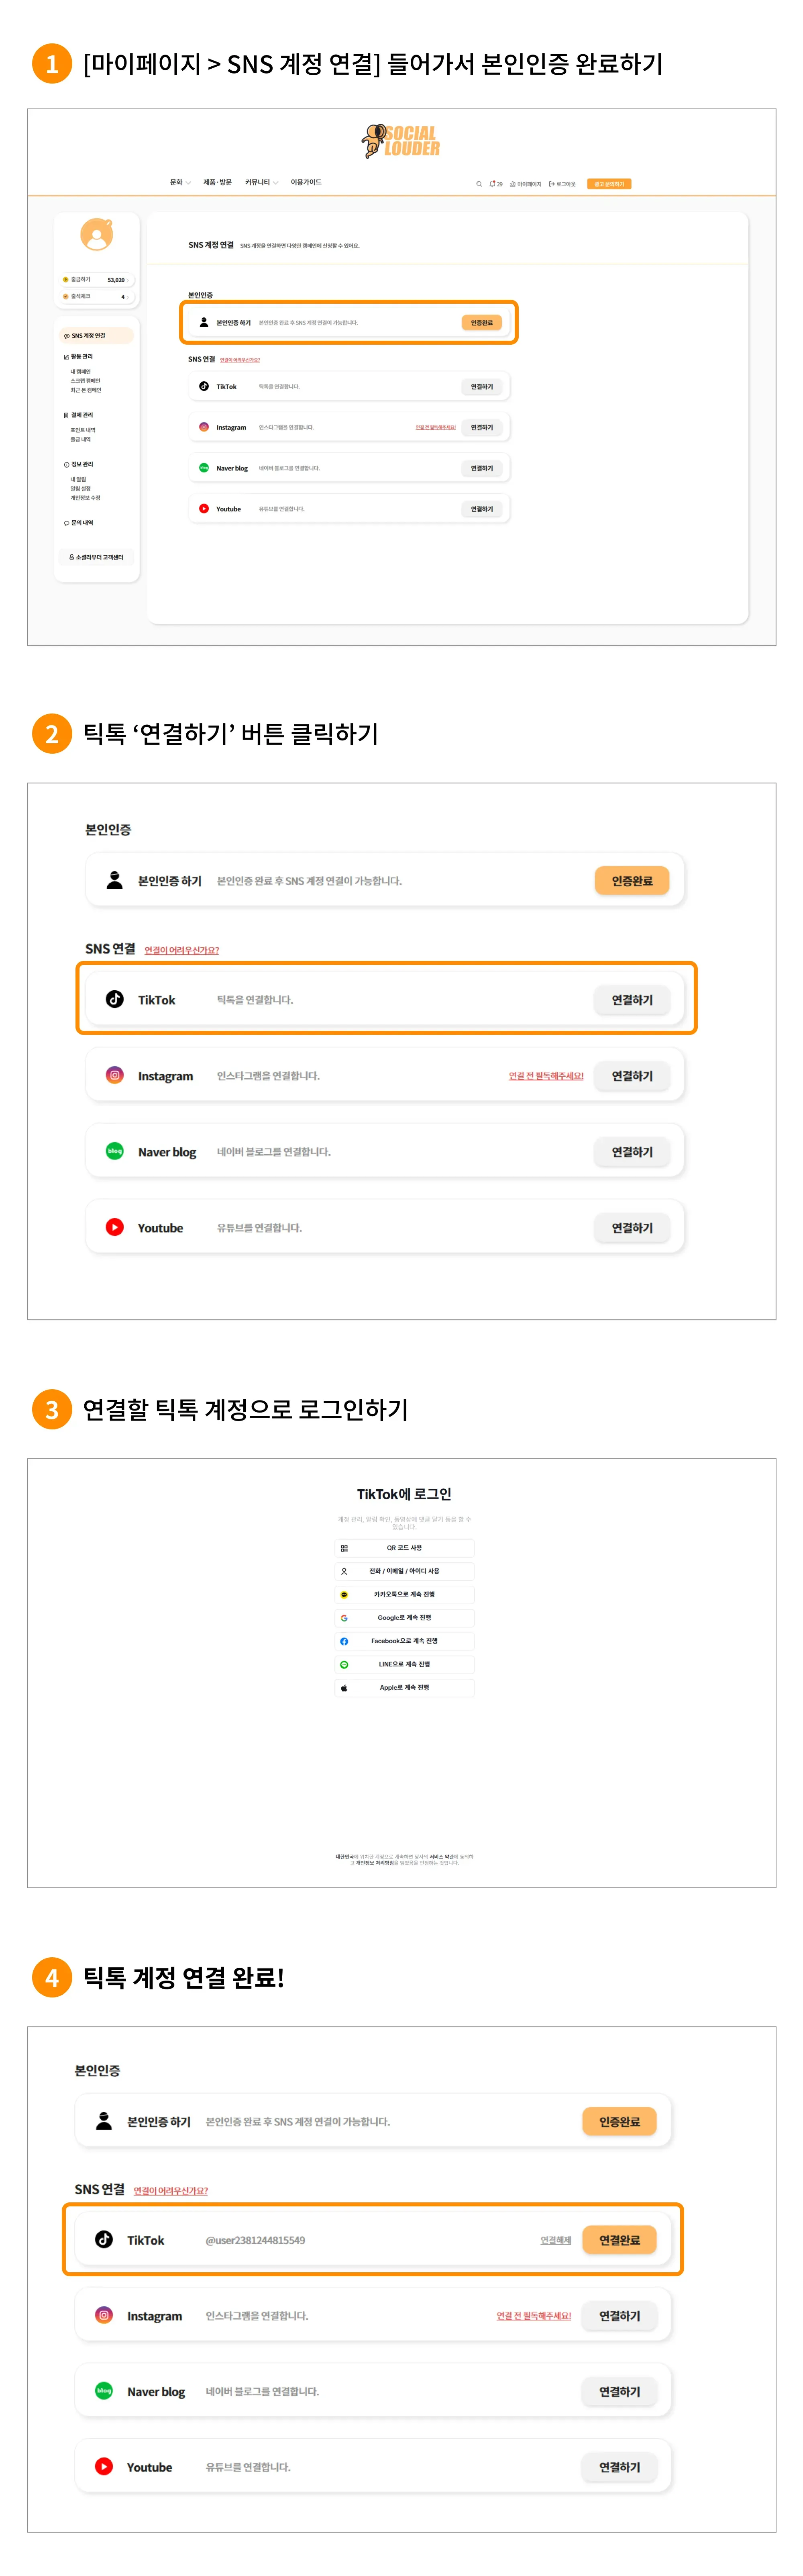The width and height of the screenshot is (803, 2576).
Task: Select 제품·방문 in the top navigation
Action: click(219, 183)
